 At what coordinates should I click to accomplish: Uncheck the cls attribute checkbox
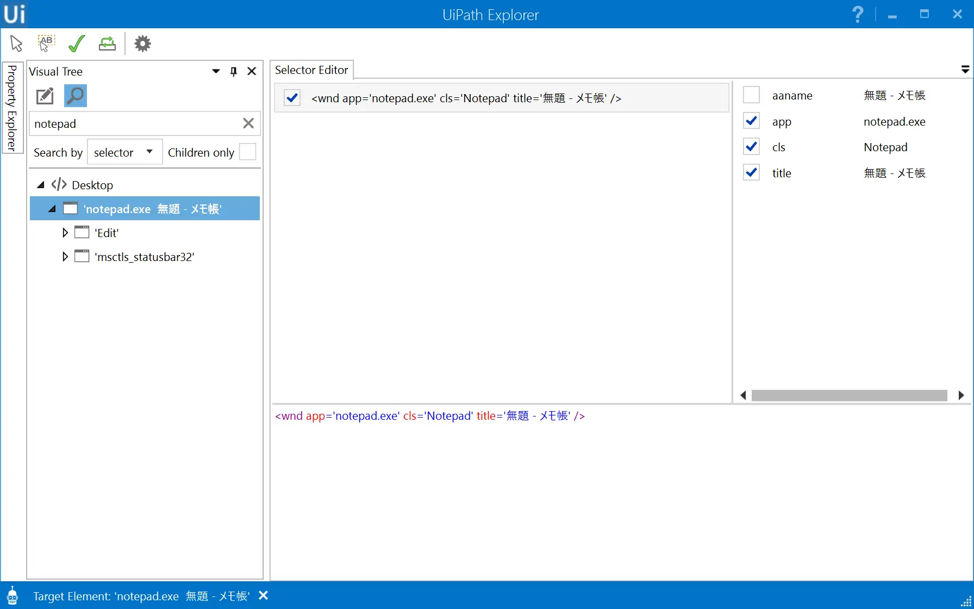click(x=751, y=147)
